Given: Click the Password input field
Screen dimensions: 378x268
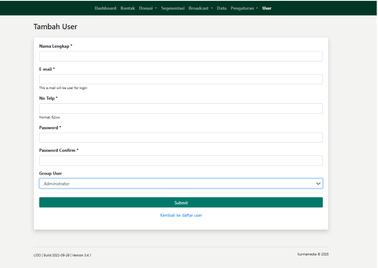Looking at the screenshot, I should 181,138.
